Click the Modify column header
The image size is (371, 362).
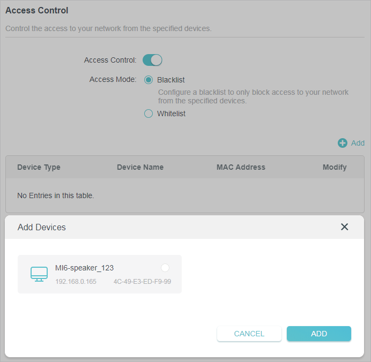335,167
